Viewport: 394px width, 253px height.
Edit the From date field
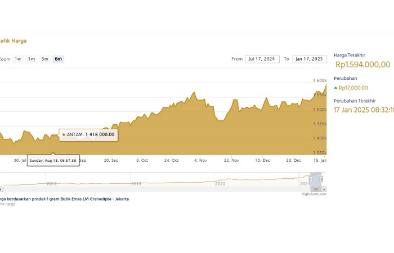[262, 59]
